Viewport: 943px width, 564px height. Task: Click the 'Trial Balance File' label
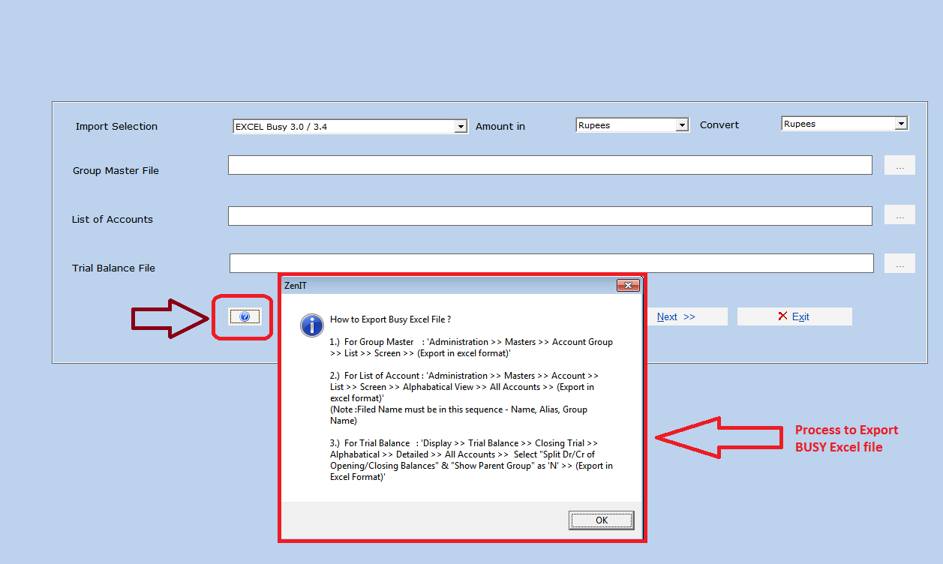point(113,268)
